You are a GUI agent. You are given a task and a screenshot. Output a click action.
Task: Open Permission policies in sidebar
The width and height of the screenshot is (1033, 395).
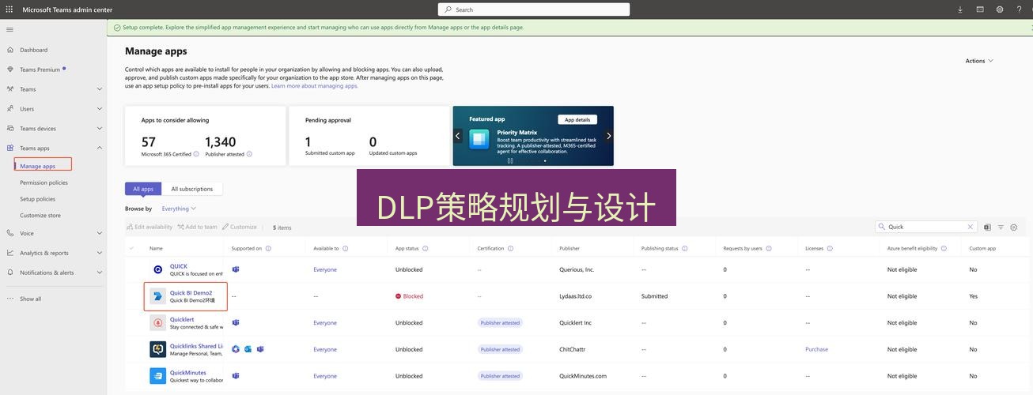click(x=44, y=182)
